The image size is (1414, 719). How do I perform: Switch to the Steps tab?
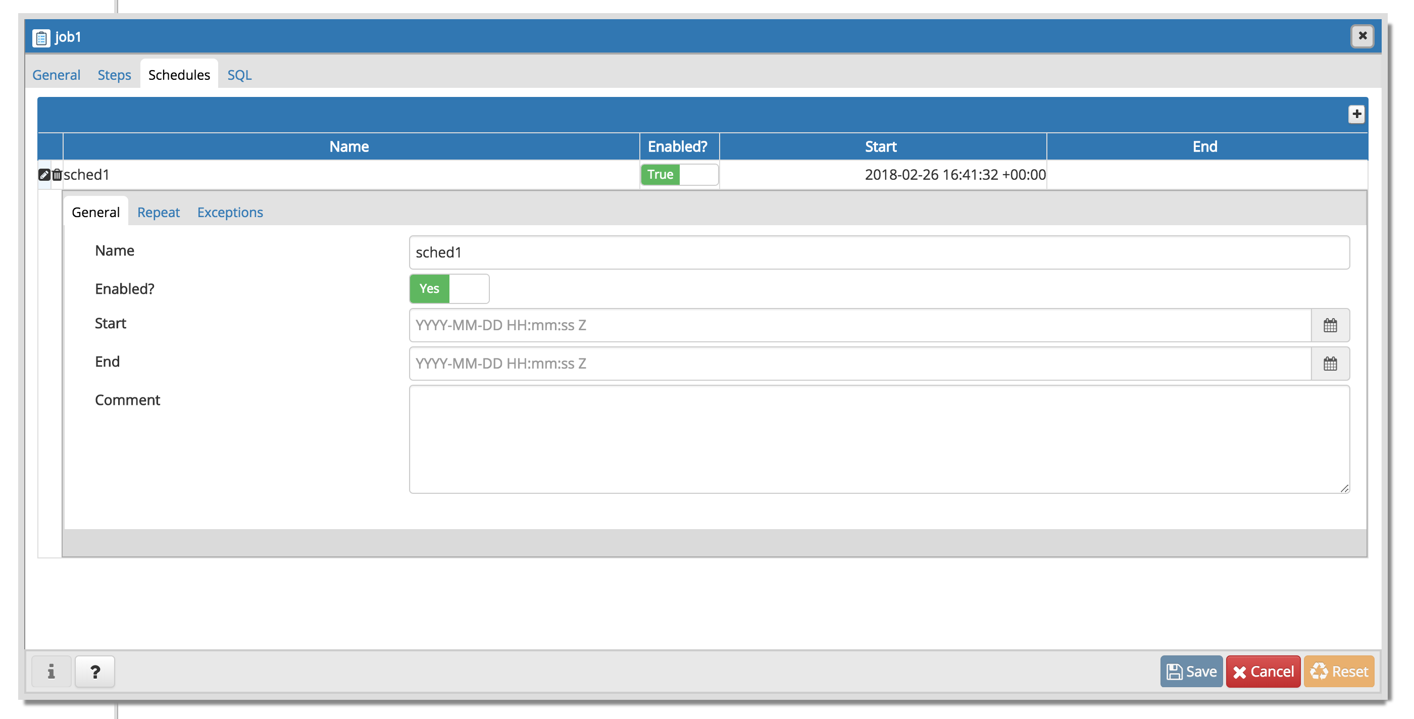tap(114, 75)
